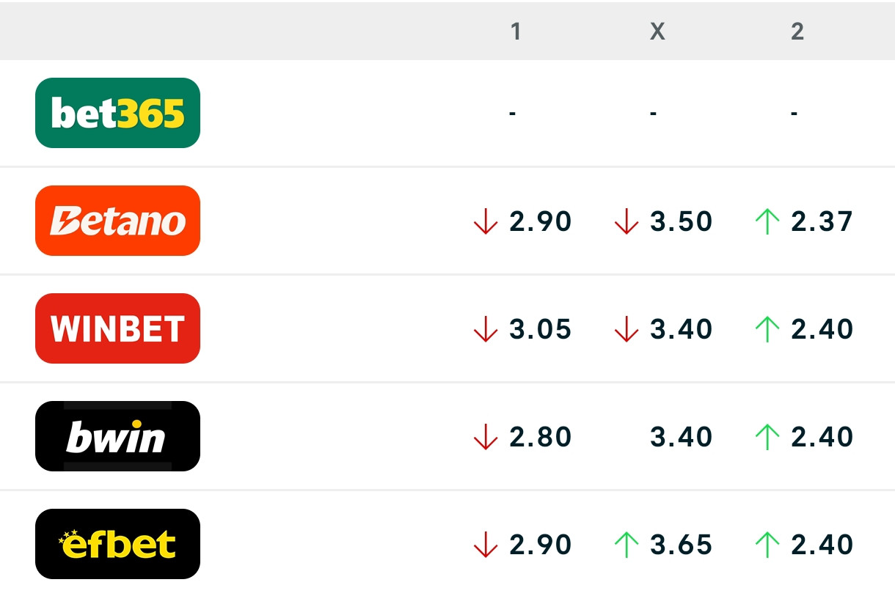The height and width of the screenshot is (596, 895).
Task: Choose bwin draw odds 3.40
Action: coord(681,437)
